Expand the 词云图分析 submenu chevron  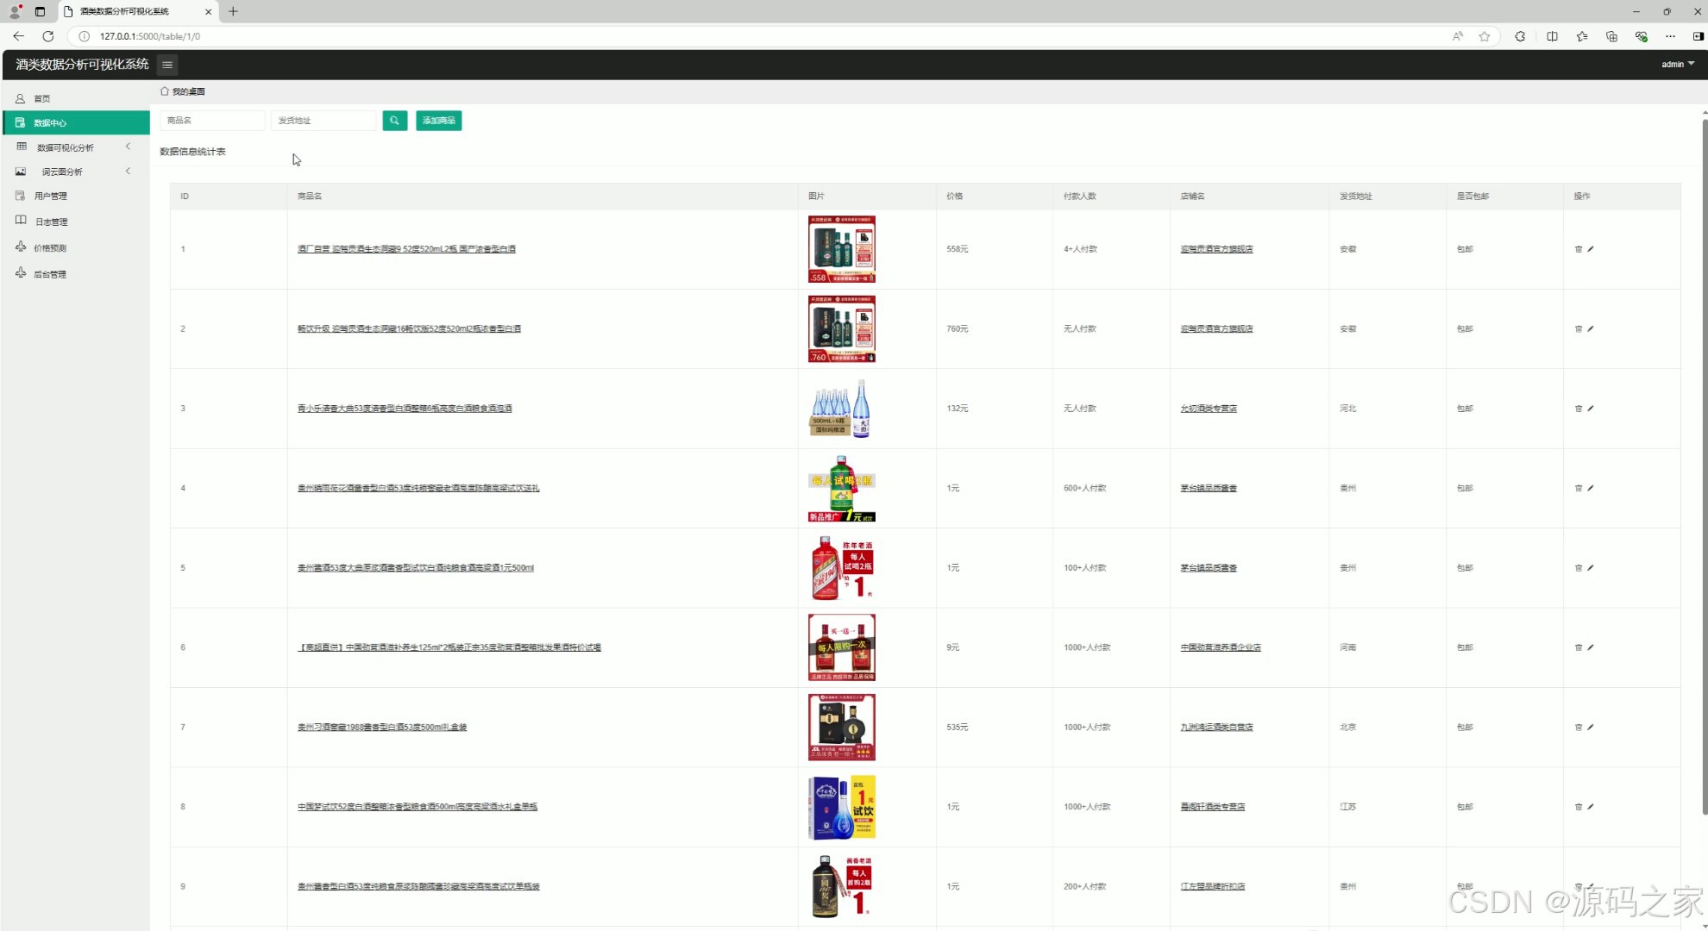pos(128,172)
